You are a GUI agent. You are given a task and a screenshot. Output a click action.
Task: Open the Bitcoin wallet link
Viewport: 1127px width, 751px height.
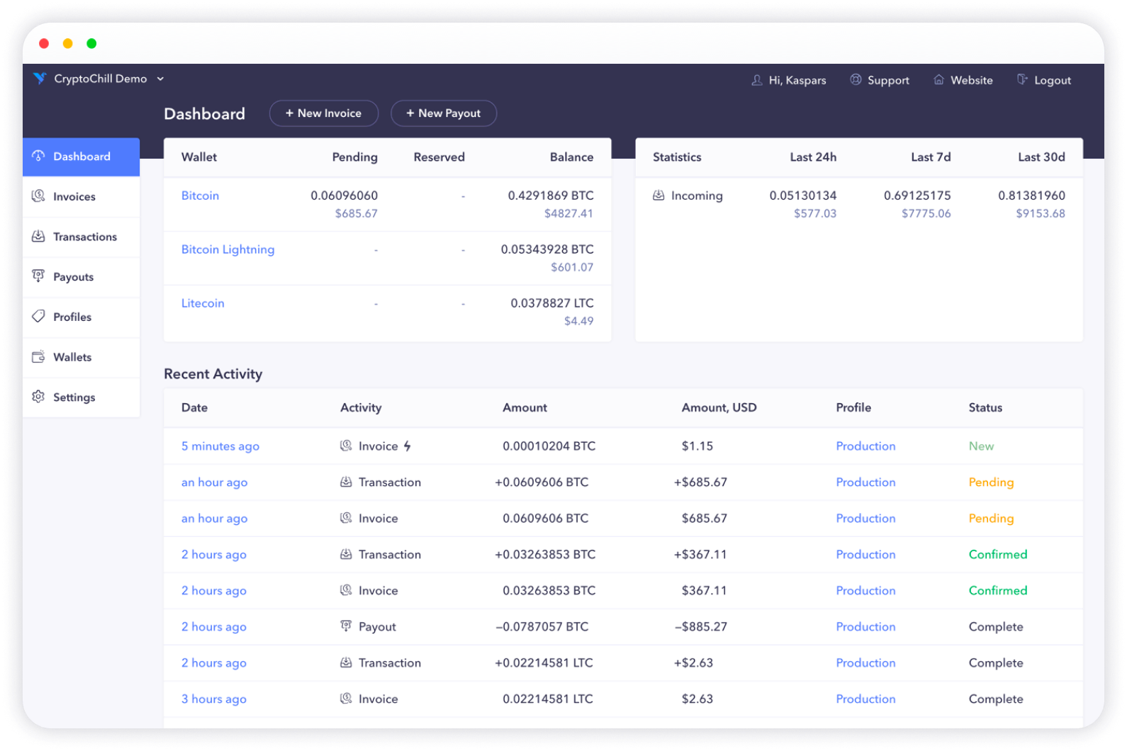[200, 196]
